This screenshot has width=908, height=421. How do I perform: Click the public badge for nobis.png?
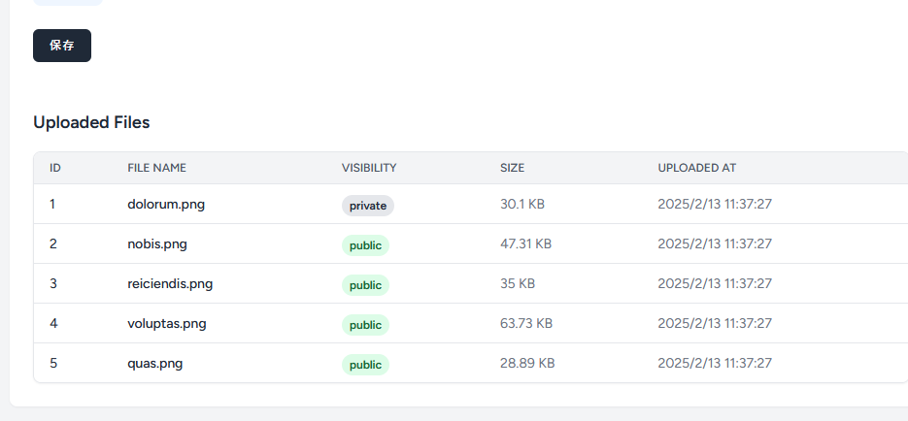point(365,245)
